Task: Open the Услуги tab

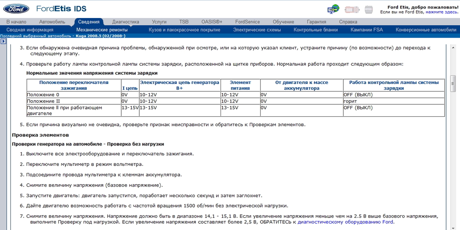Action: tap(159, 22)
